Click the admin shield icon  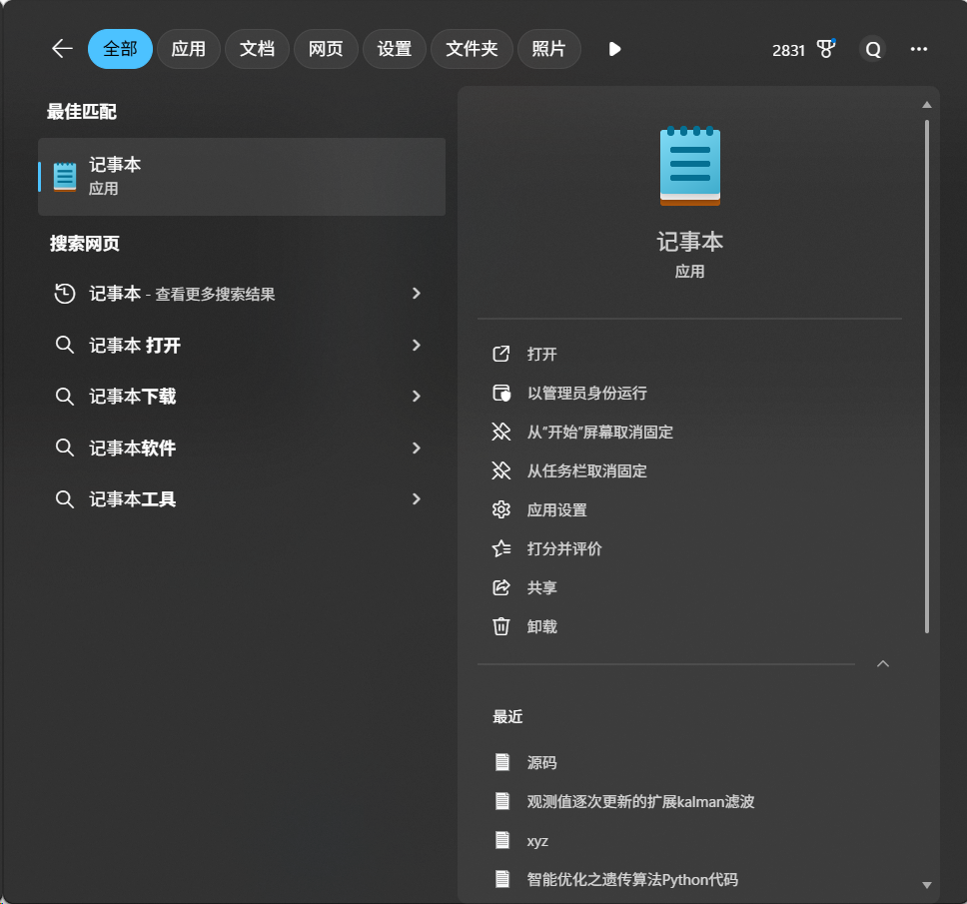[x=501, y=393]
